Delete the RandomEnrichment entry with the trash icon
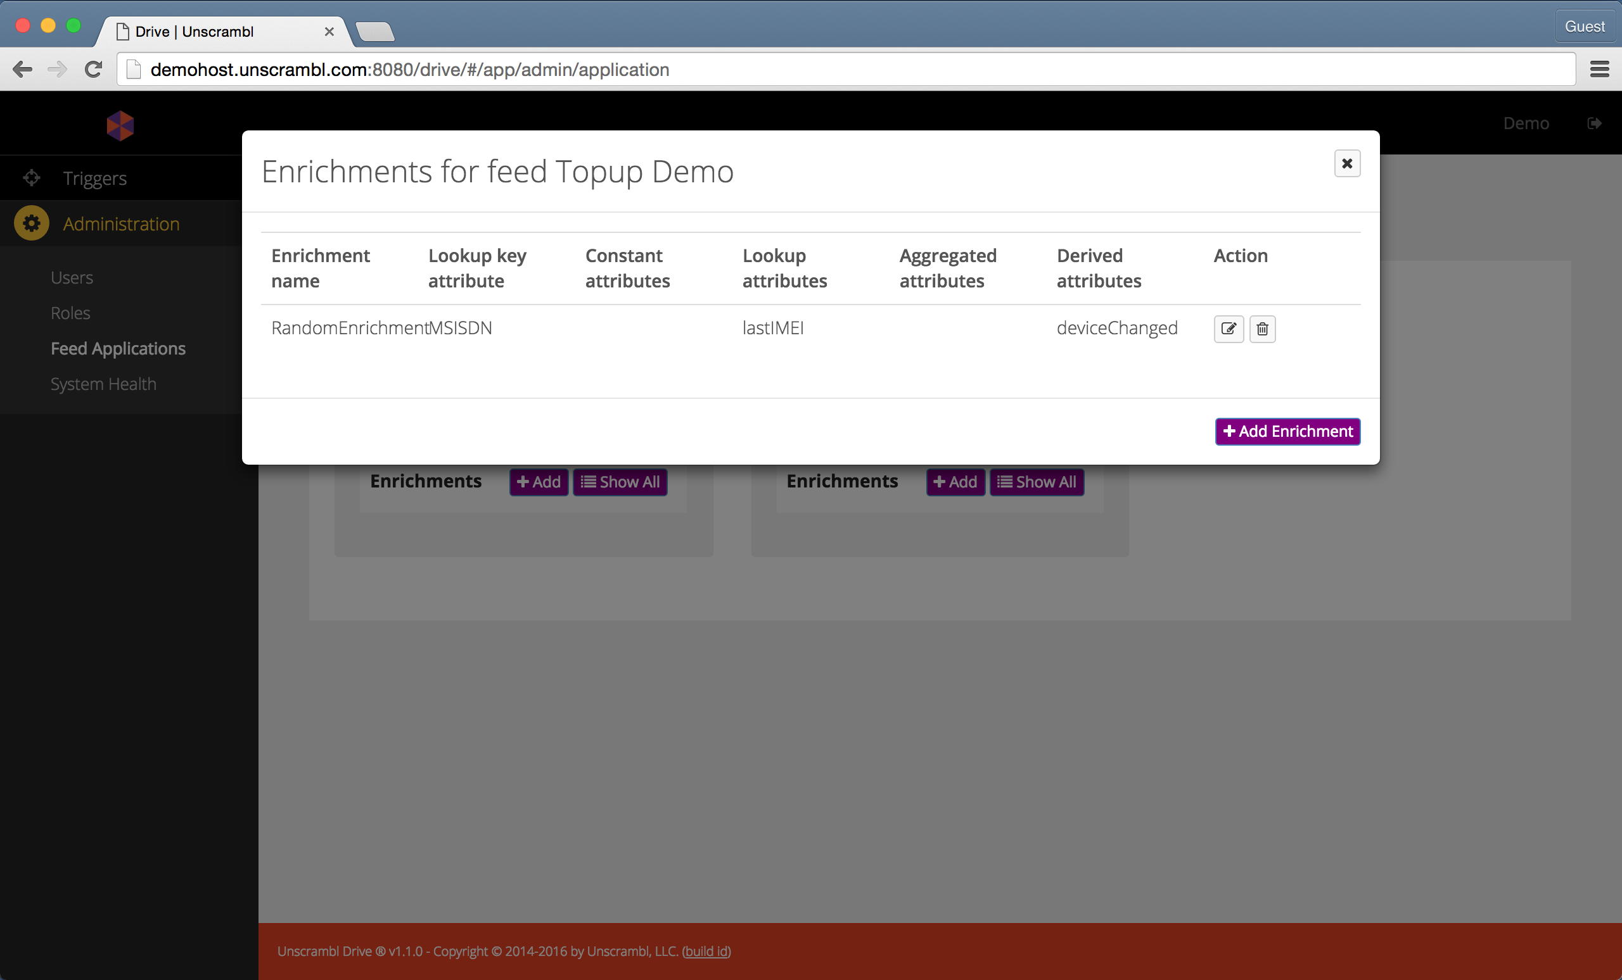The height and width of the screenshot is (980, 1622). tap(1262, 329)
